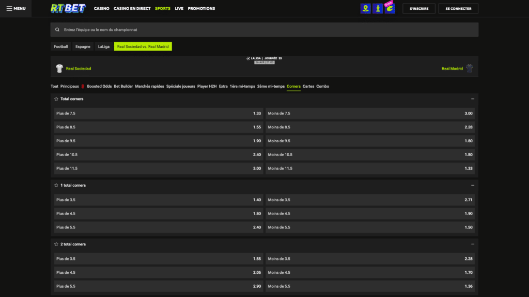Open the first blue promo icon in header
The width and height of the screenshot is (529, 297).
(x=365, y=8)
